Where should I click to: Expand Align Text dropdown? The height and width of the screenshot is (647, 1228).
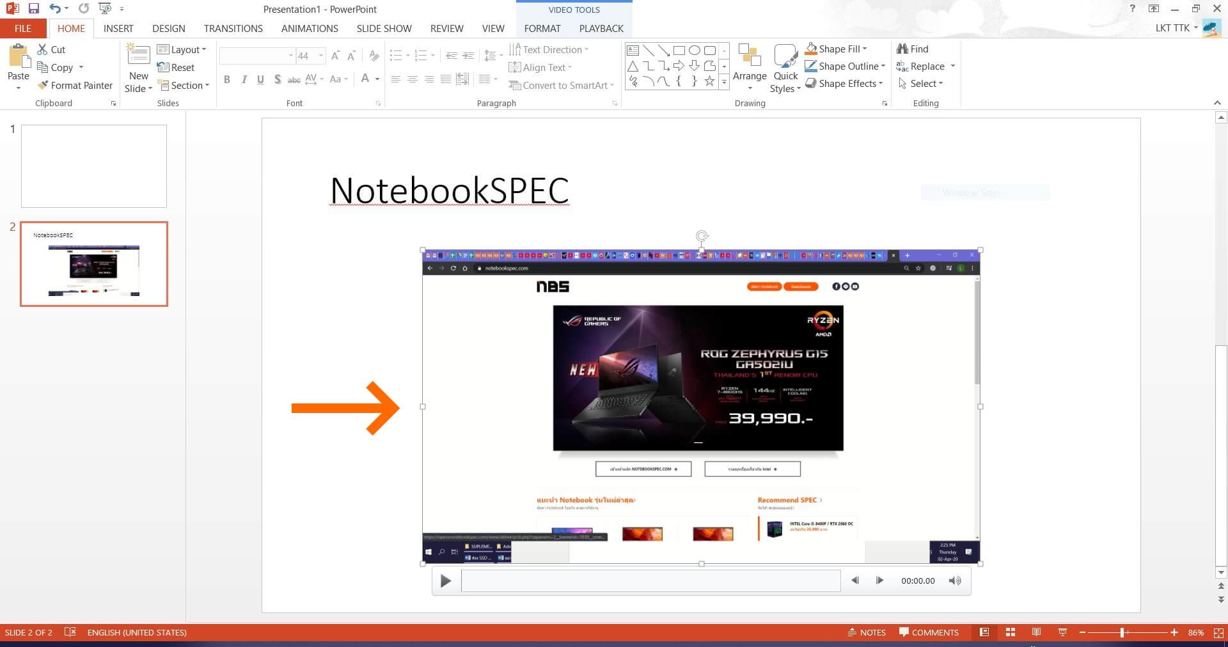[x=540, y=67]
